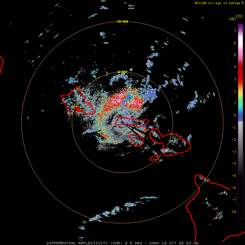
Task: Click the scale value -7 on the legend
Action: pos(234,200)
